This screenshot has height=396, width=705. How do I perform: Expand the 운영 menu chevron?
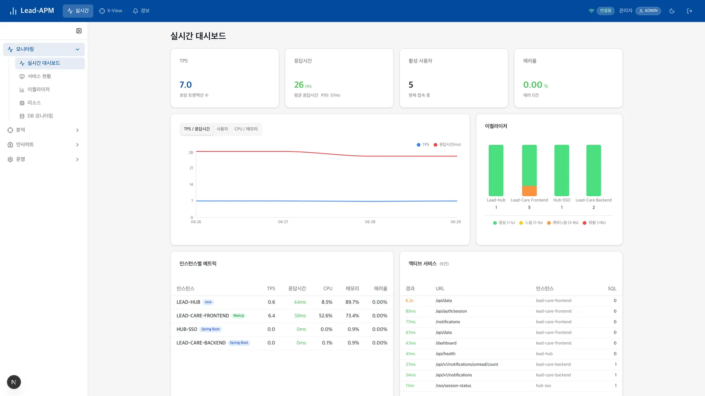click(x=78, y=160)
